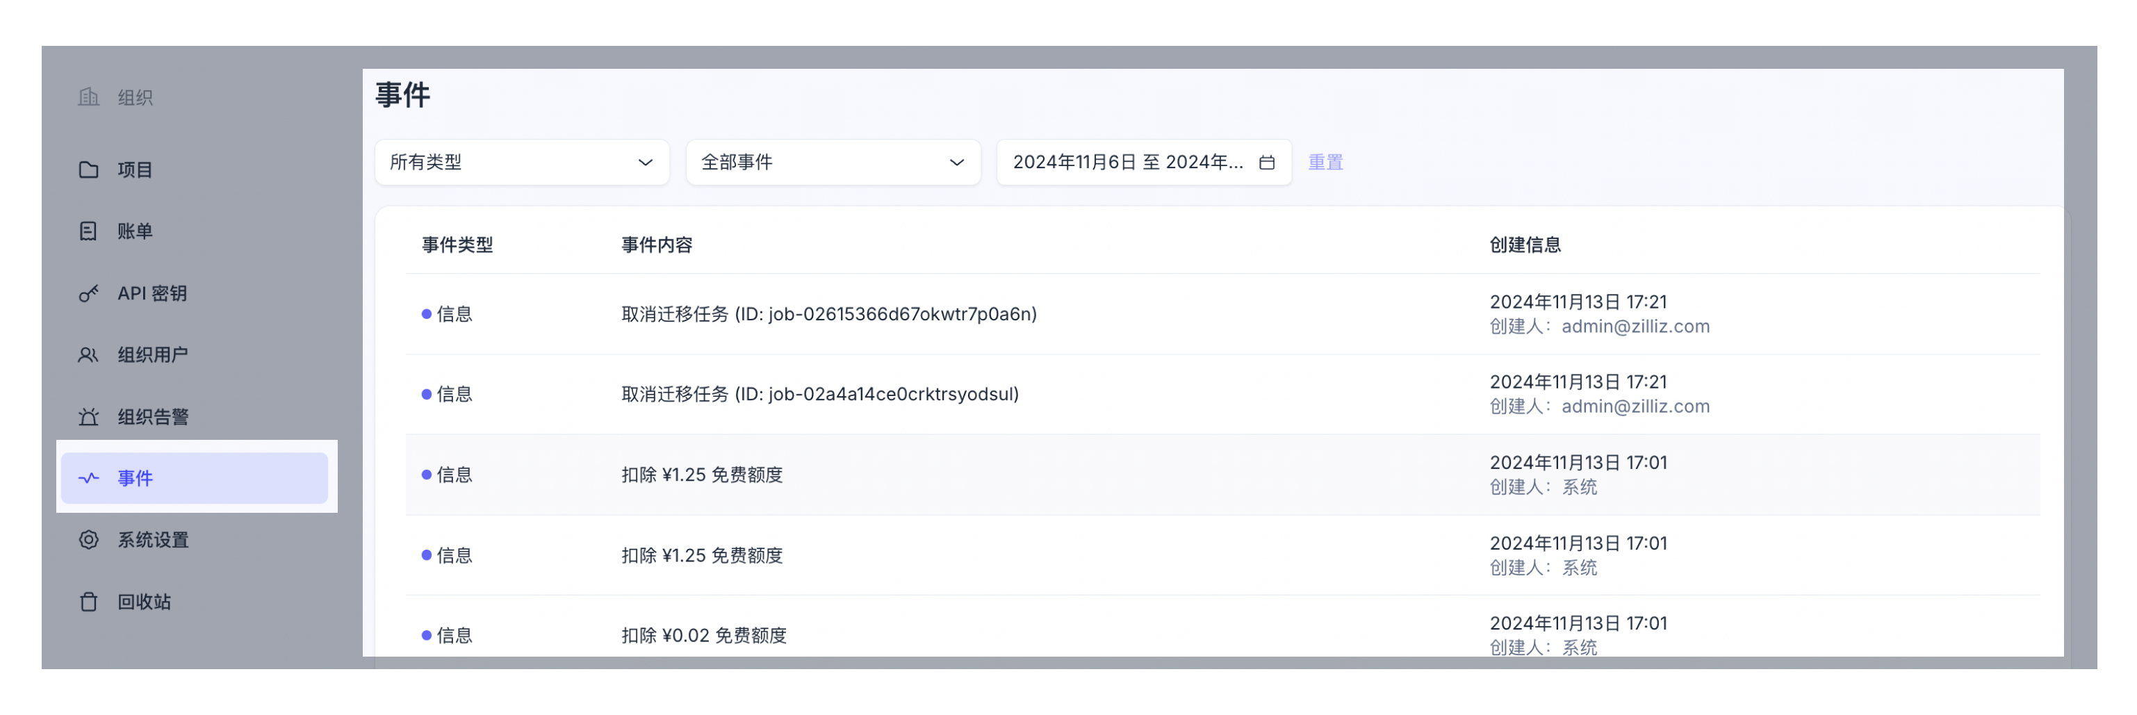The image size is (2137, 715).
Task: Click the organization building icon
Action: tap(88, 98)
